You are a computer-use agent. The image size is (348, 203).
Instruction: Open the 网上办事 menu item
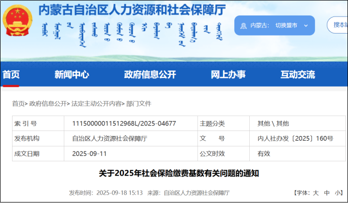tap(228, 74)
